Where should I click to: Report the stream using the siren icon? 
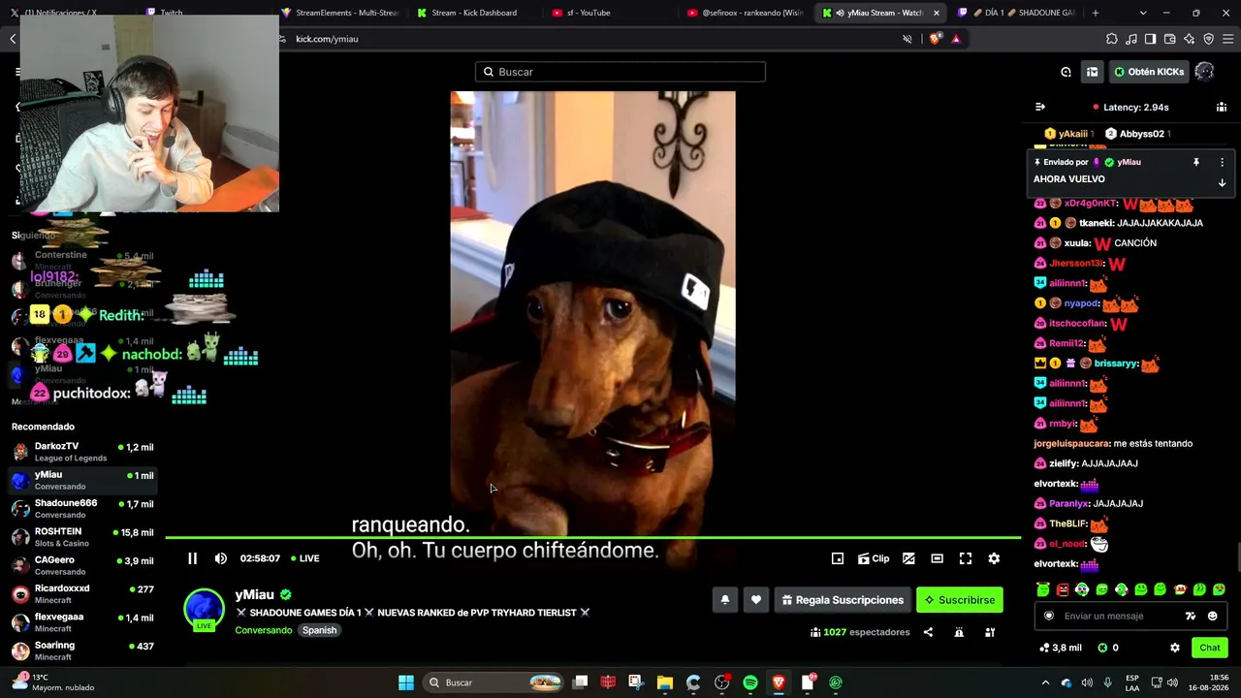click(959, 632)
